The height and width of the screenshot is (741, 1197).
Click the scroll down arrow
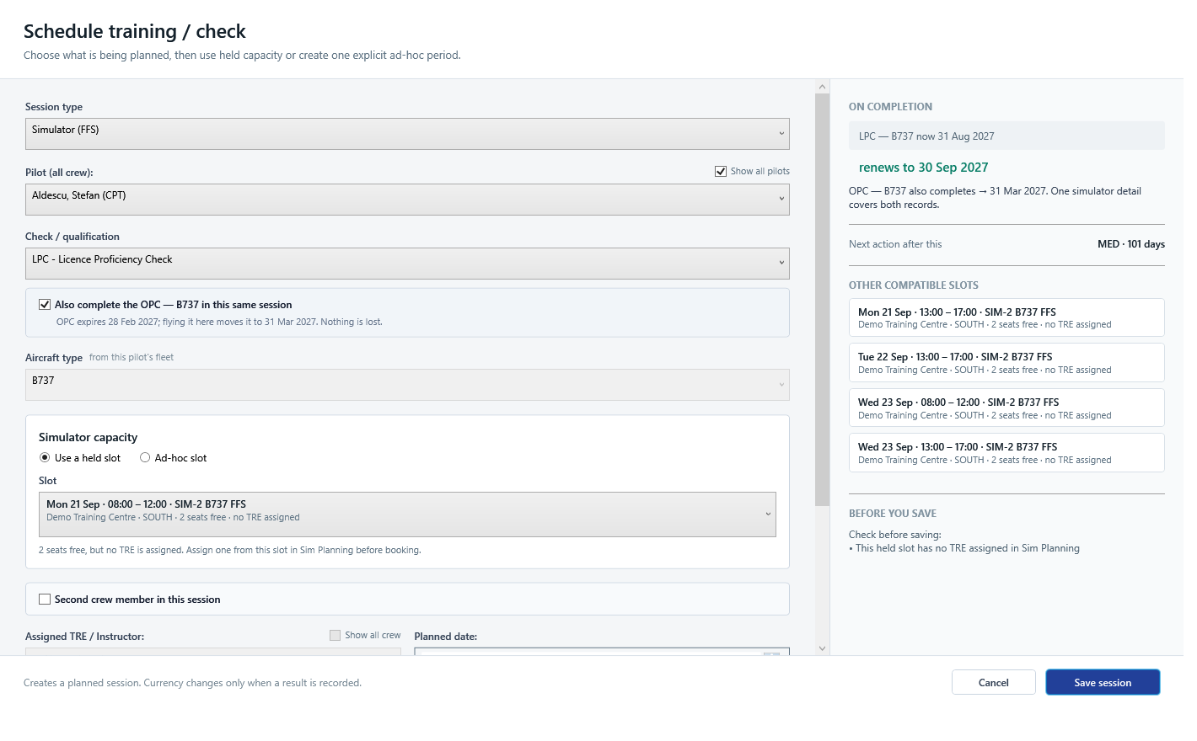point(823,648)
